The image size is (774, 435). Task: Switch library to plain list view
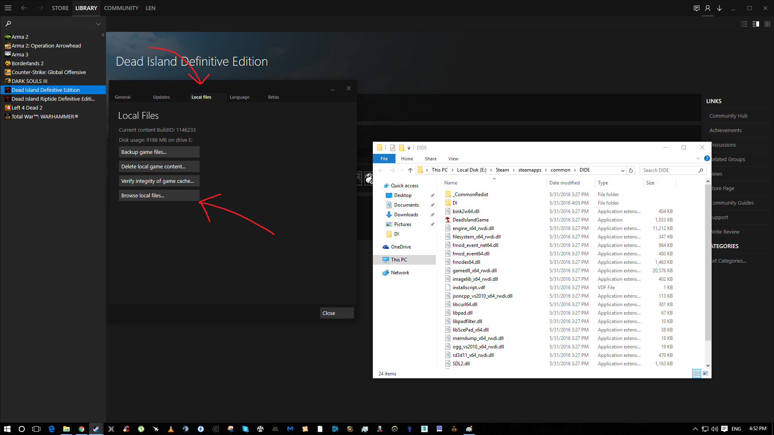coord(744,24)
